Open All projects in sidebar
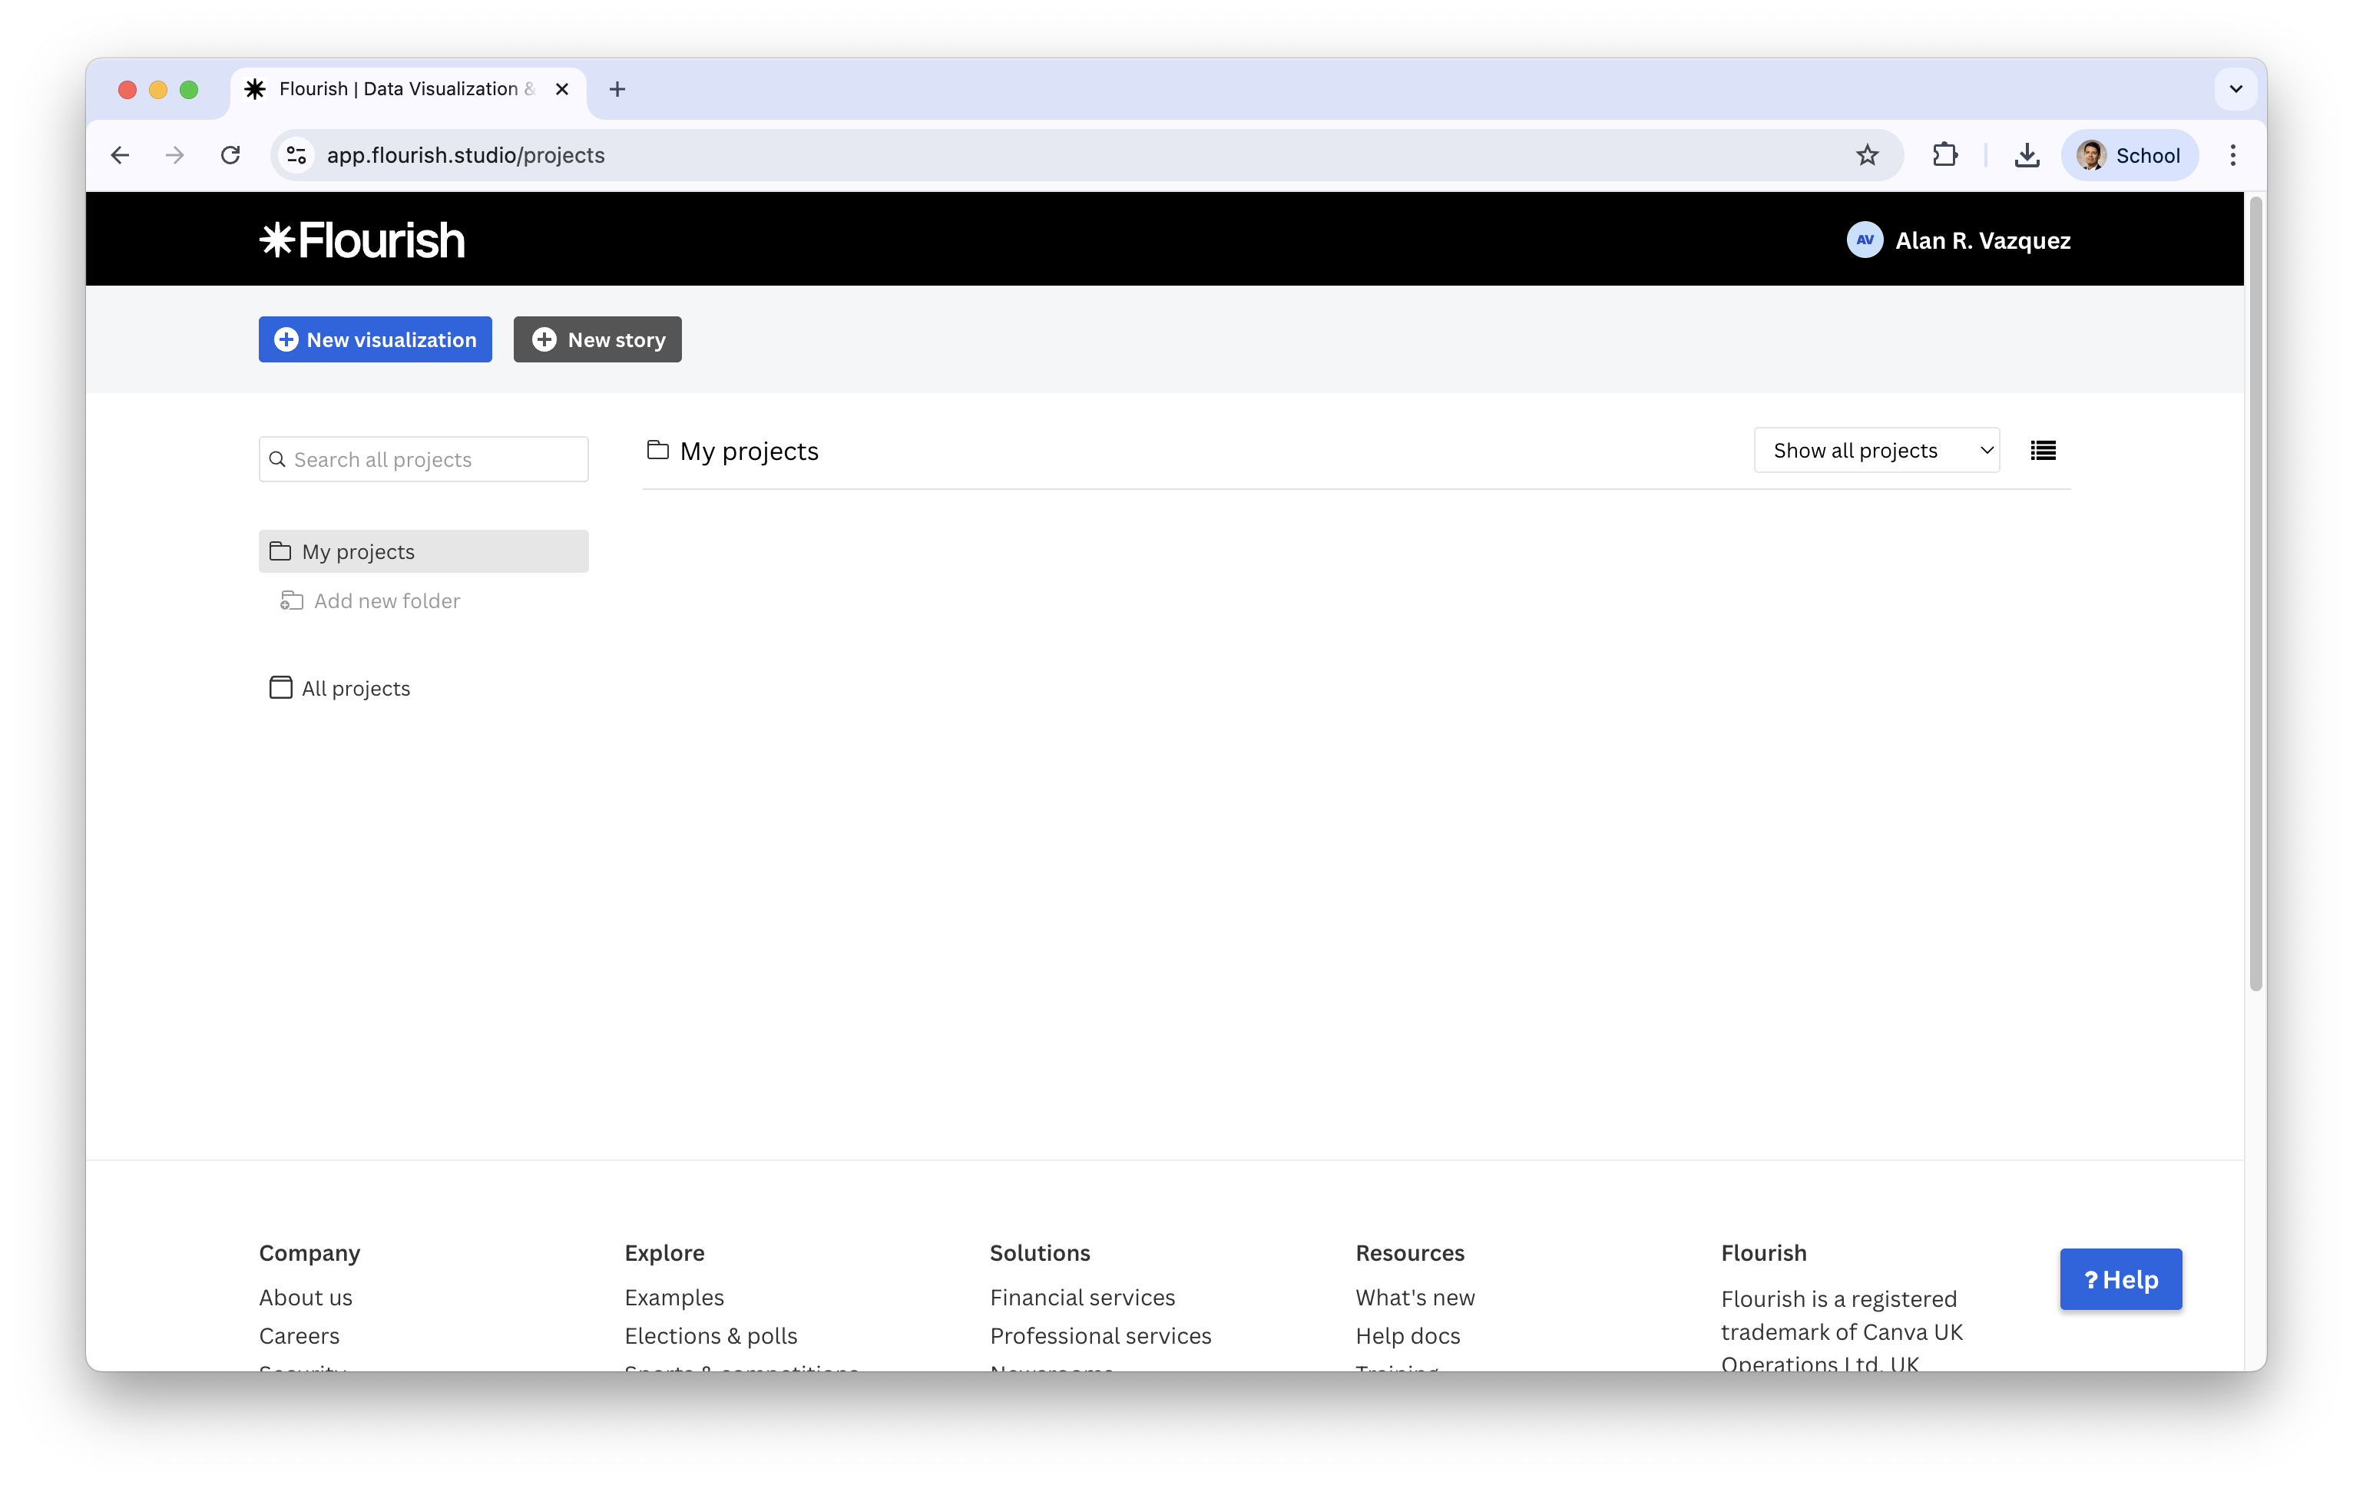The height and width of the screenshot is (1485, 2353). click(x=355, y=689)
